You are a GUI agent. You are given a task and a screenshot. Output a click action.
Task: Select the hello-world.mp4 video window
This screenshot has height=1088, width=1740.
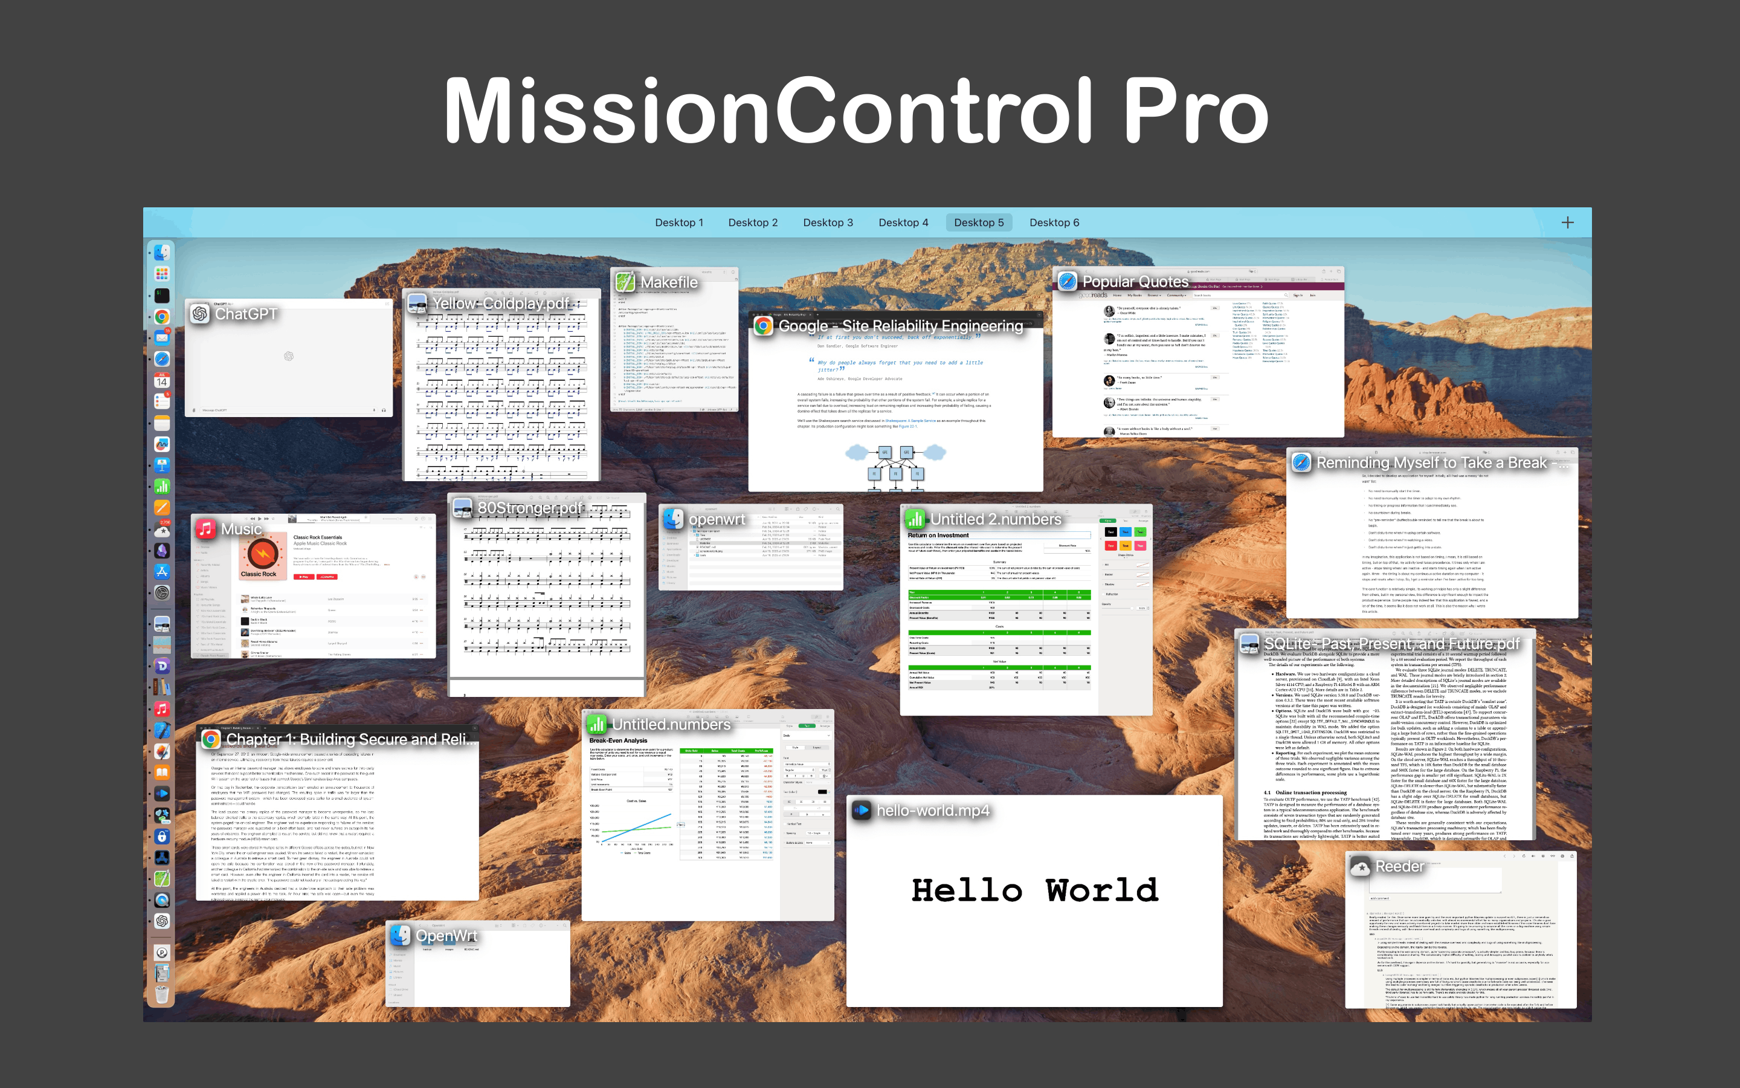(1034, 901)
